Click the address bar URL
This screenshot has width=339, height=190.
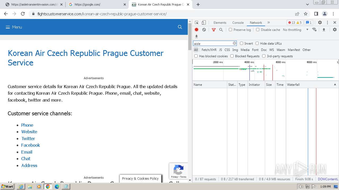(102, 14)
